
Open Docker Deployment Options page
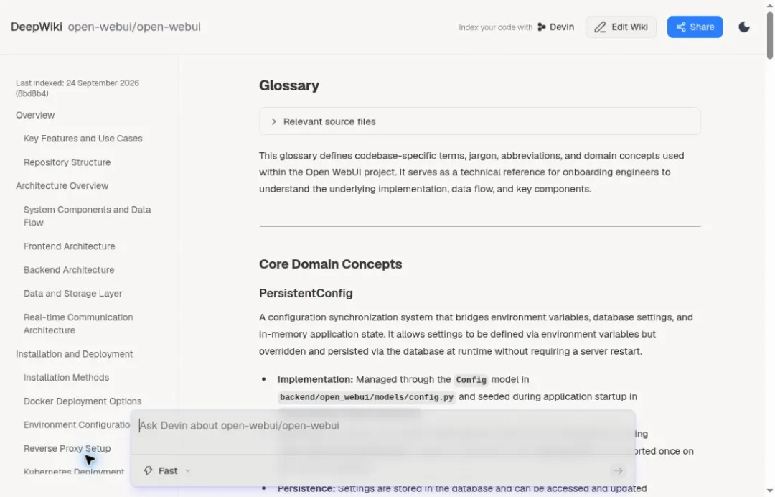tap(83, 401)
